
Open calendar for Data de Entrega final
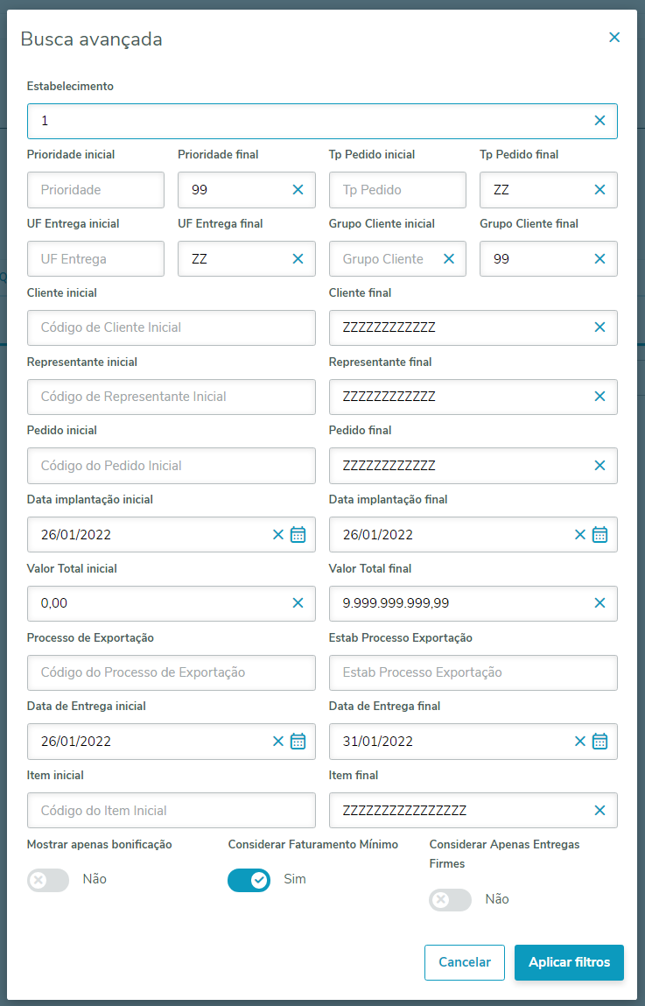(x=599, y=742)
